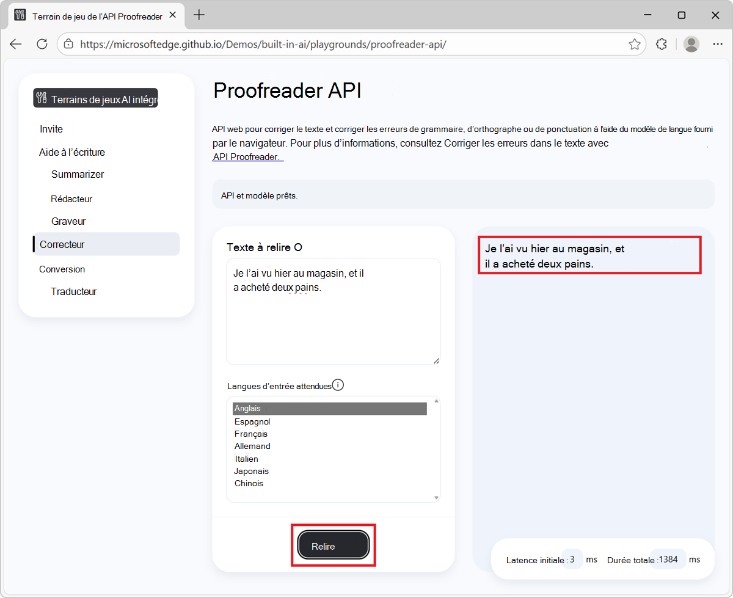Click the Latence initiale value 3
733x598 pixels.
coord(572,559)
